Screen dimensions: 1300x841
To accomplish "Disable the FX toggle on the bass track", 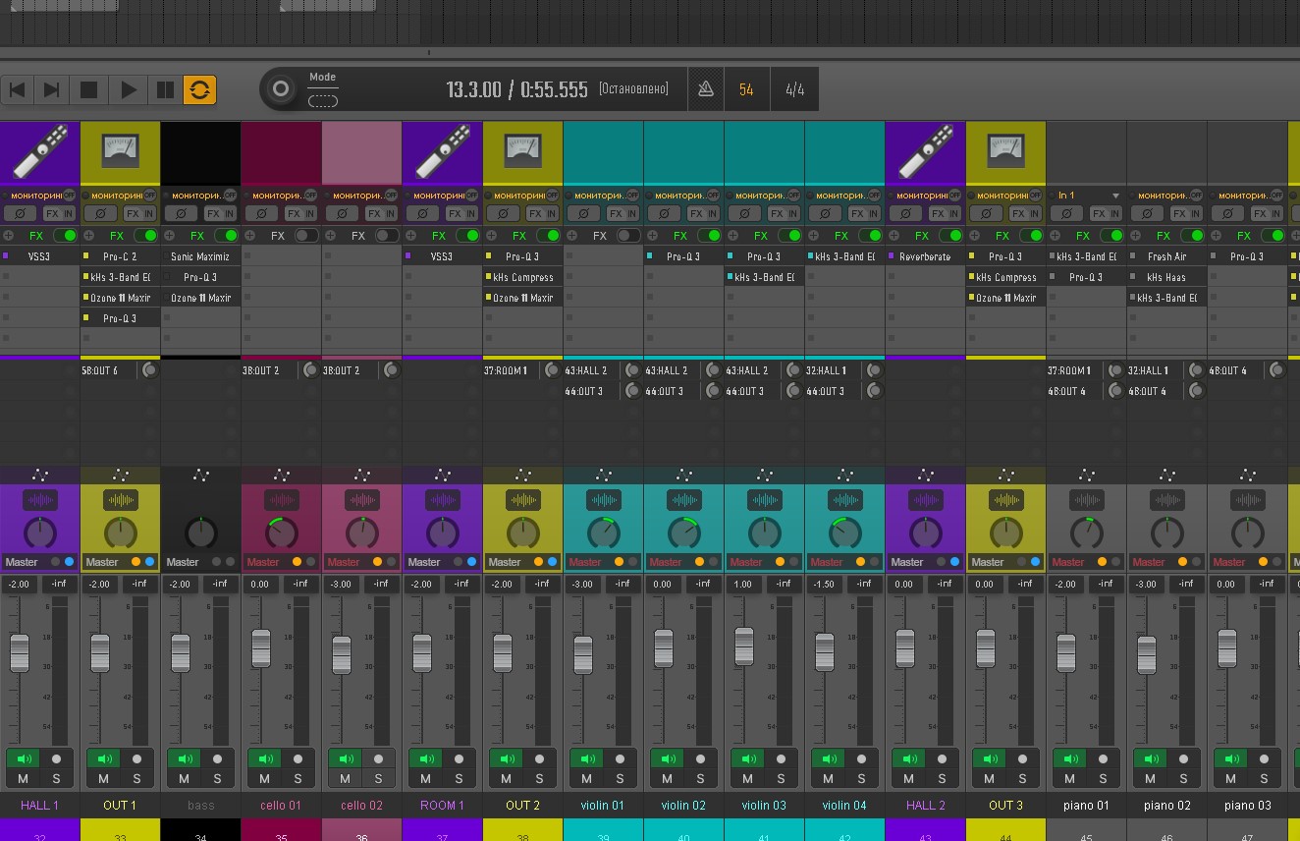I will pyautogui.click(x=227, y=236).
